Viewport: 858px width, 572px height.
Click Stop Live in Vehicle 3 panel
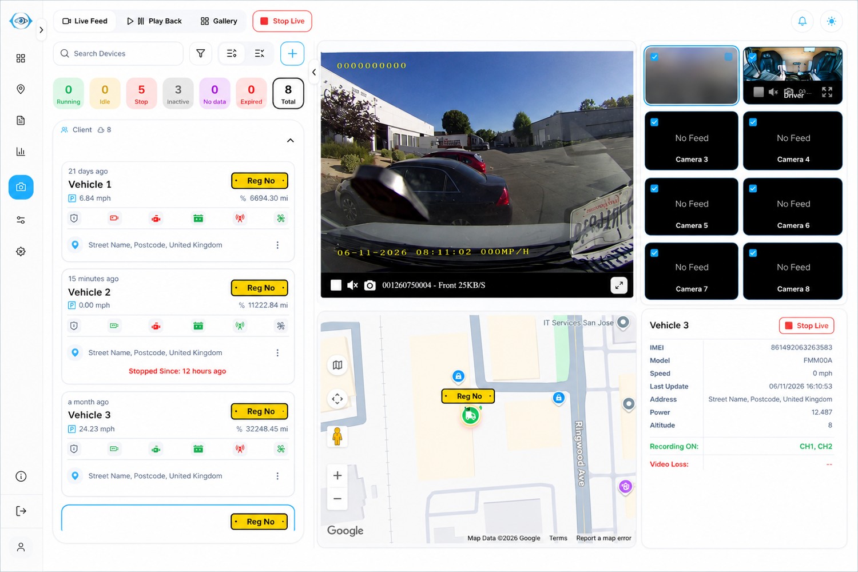coord(807,325)
